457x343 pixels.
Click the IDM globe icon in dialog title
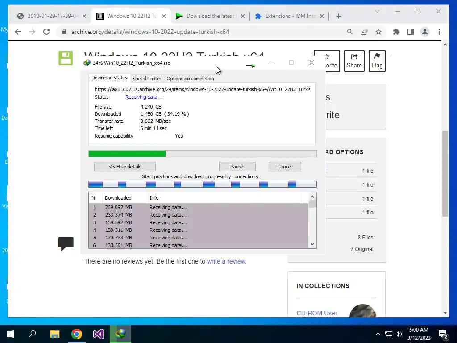tap(87, 63)
